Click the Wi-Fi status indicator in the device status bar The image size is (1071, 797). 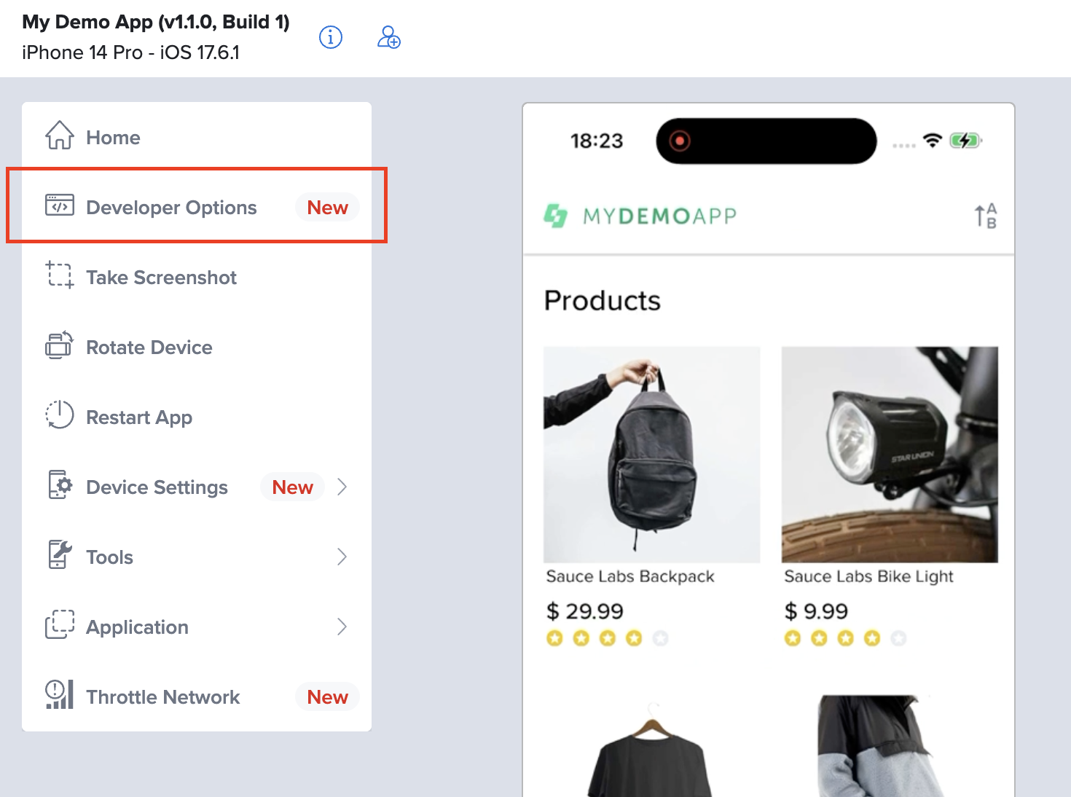933,141
